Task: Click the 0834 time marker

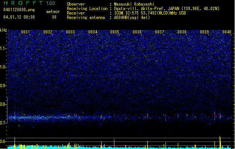Action: (93, 32)
